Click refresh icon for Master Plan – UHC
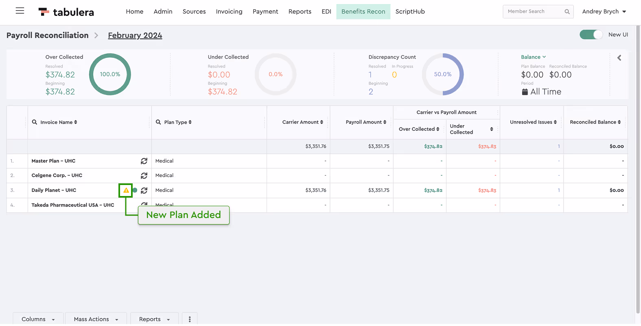Screen dimensions: 641x326 (144, 161)
